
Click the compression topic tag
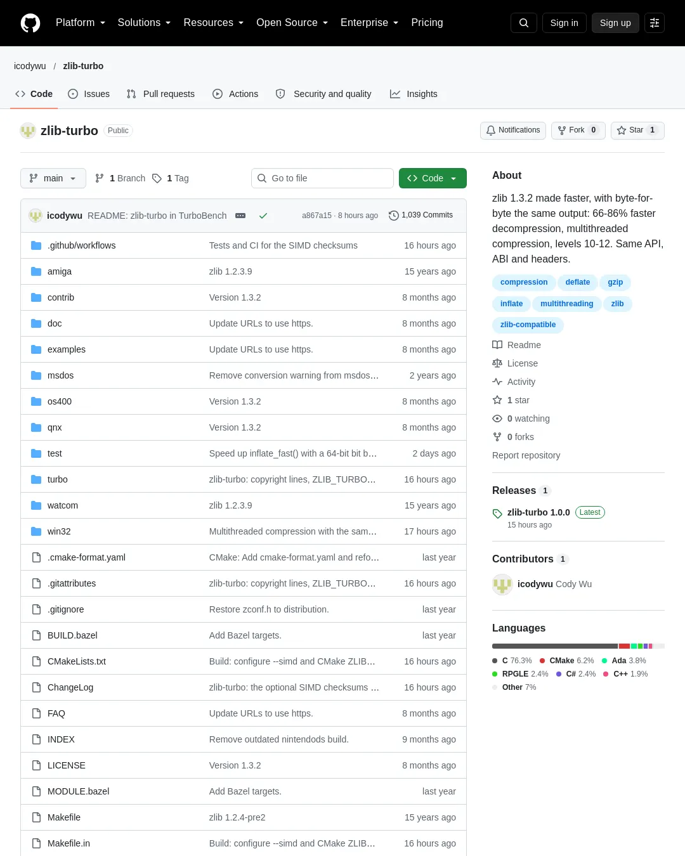524,282
